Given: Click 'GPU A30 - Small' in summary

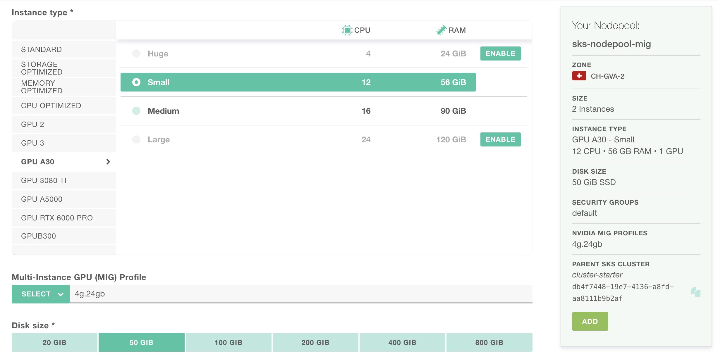Looking at the screenshot, I should 603,140.
